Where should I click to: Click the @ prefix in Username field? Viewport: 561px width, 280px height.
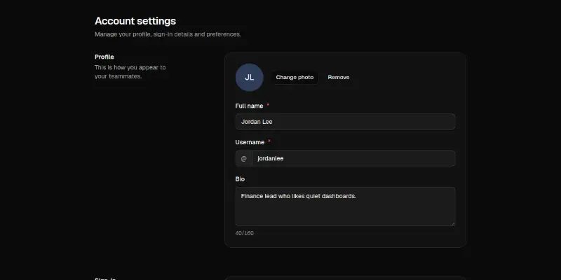click(x=243, y=159)
